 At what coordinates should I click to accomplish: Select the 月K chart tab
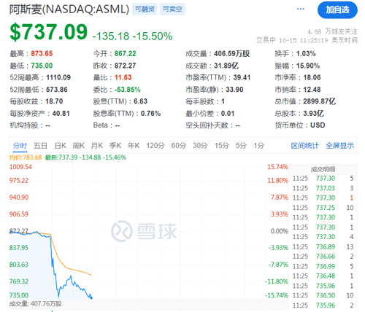click(97, 146)
